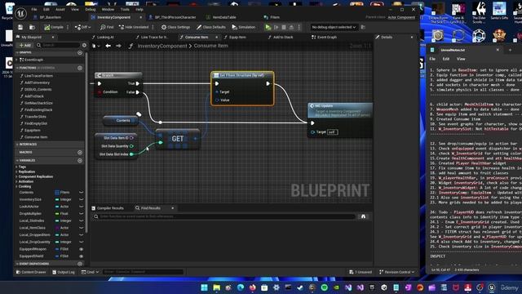Click the eject playback icon

pos(291,27)
